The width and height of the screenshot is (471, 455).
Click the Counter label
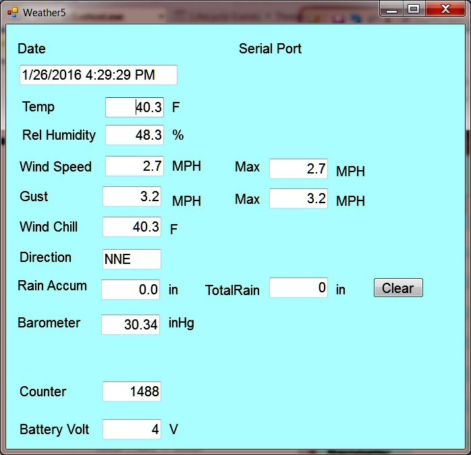coord(43,392)
